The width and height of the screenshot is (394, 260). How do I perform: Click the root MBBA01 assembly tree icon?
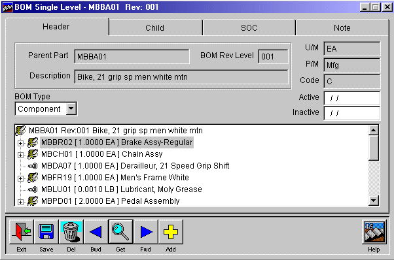pos(20,130)
